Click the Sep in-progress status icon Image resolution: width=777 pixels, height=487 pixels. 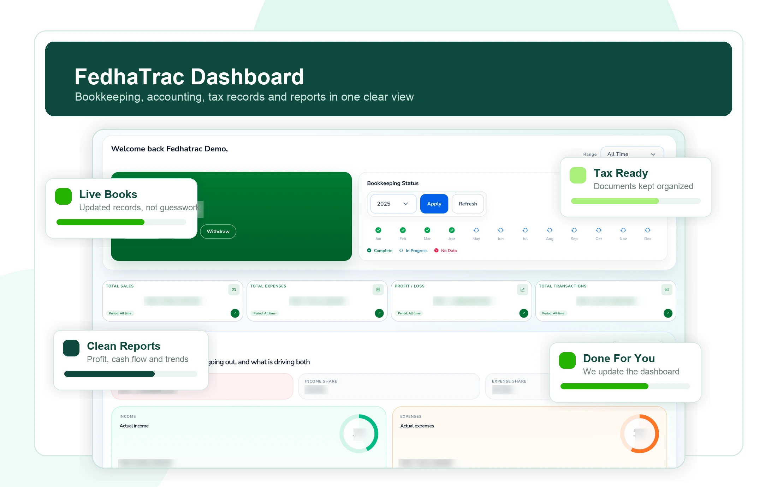click(x=574, y=230)
